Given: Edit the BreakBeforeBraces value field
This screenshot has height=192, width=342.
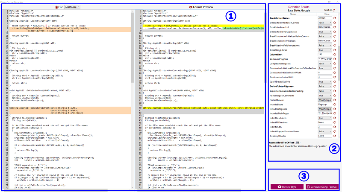Looking at the screenshot, I should (x=325, y=18).
